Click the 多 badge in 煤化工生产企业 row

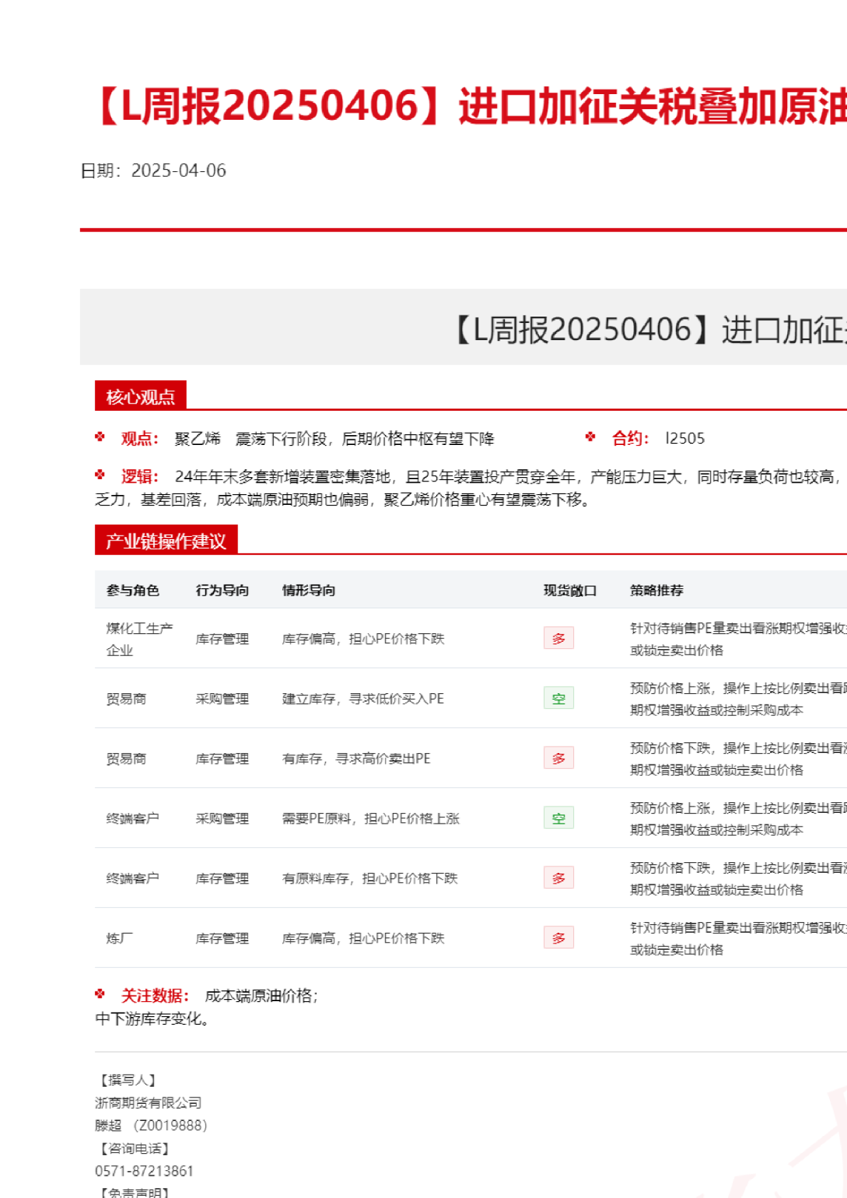pyautogui.click(x=558, y=638)
